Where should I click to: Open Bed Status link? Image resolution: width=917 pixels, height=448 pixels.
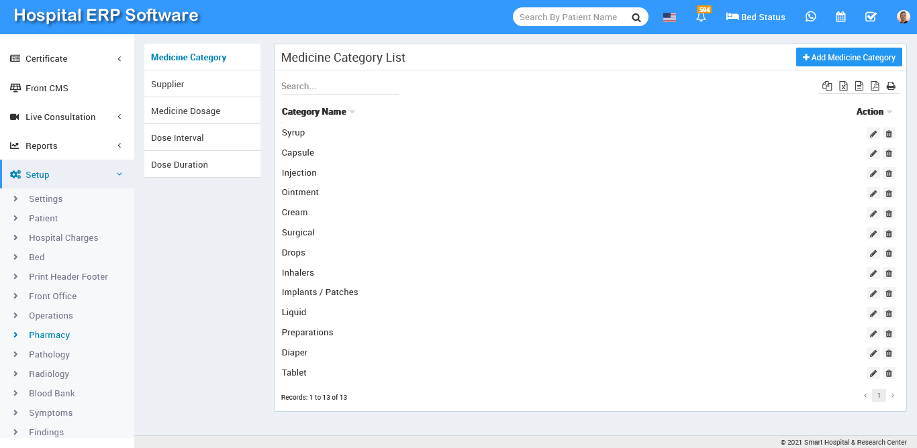(755, 17)
